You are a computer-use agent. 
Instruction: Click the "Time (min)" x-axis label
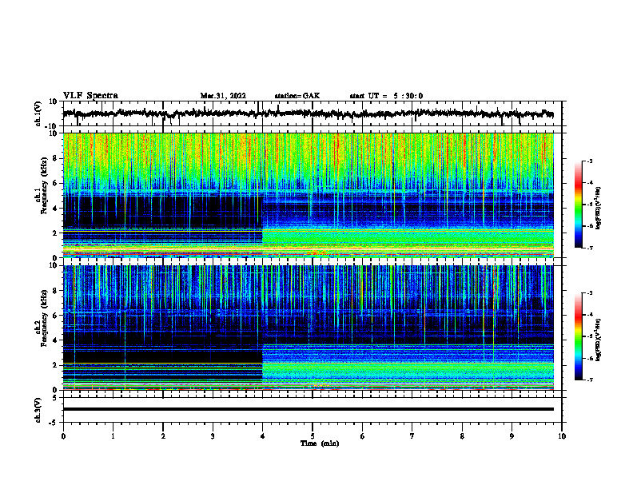pyautogui.click(x=320, y=443)
